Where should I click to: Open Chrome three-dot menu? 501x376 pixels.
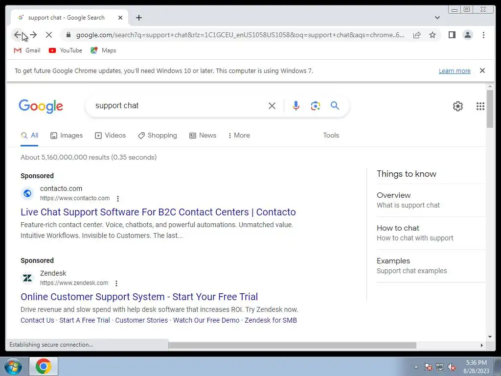click(x=483, y=35)
